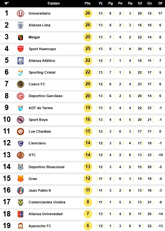
Task: Select the Sport Boys pink badge
Action: coord(20,120)
